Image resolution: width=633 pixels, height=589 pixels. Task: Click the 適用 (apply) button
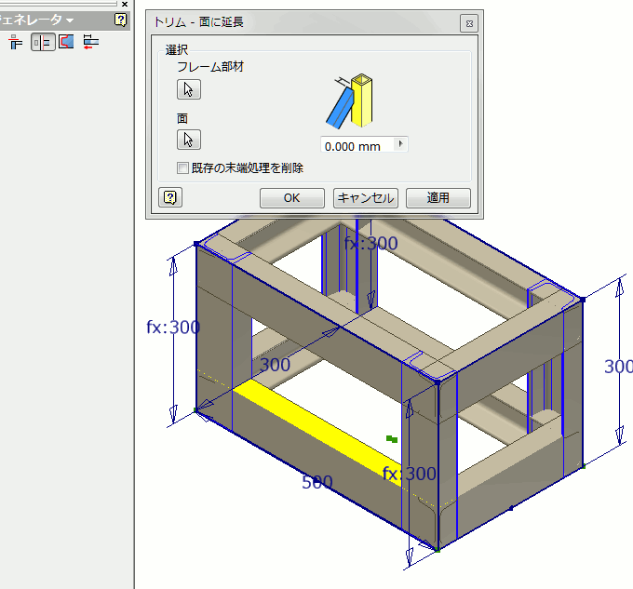tap(438, 197)
